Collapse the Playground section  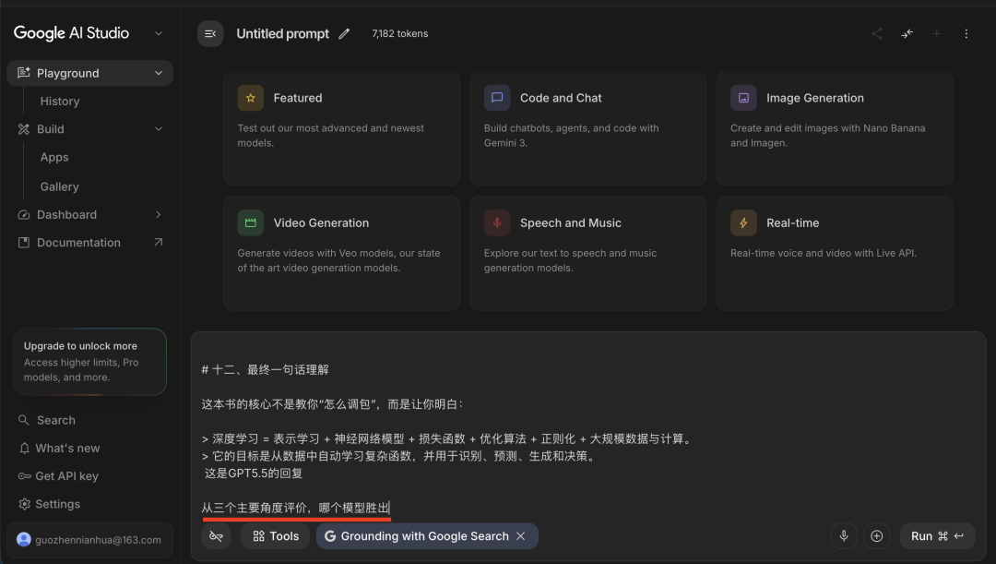pos(158,72)
